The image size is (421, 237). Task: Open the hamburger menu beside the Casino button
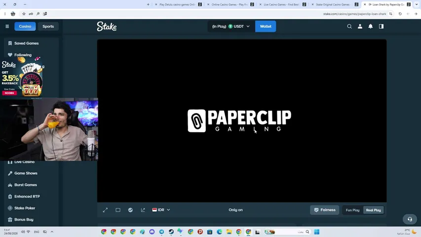coord(7,26)
